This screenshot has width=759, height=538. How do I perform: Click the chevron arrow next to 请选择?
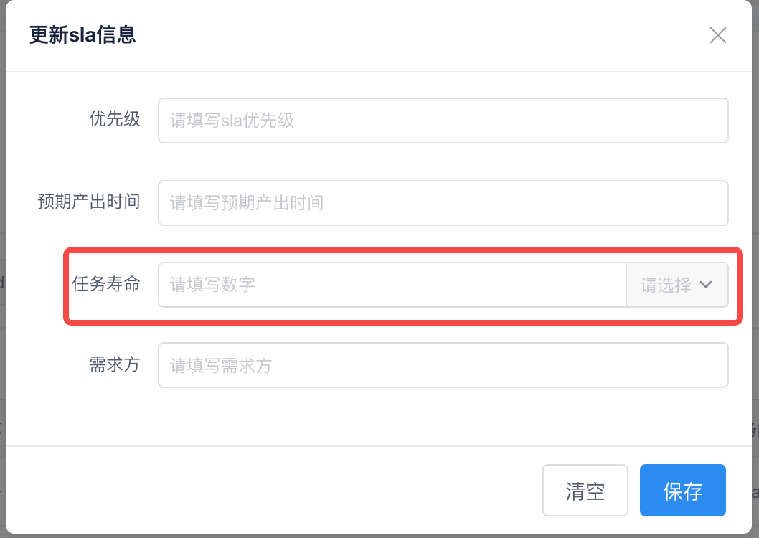click(x=706, y=285)
